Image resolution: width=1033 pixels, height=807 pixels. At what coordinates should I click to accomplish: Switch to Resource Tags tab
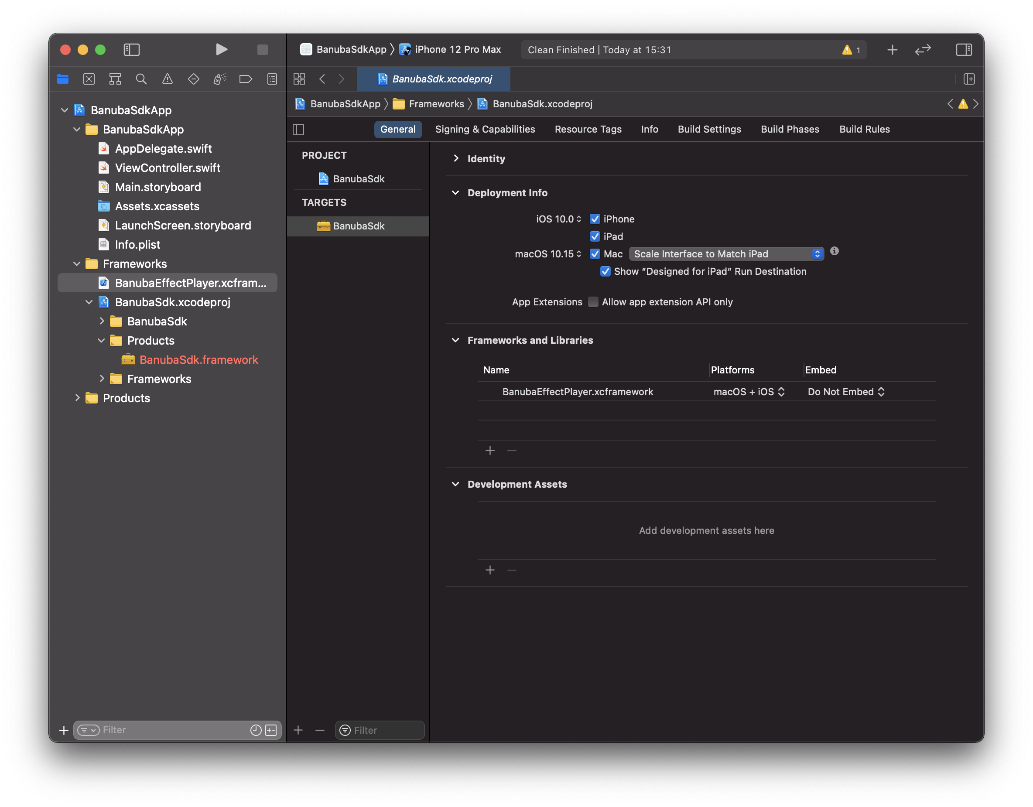coord(588,129)
